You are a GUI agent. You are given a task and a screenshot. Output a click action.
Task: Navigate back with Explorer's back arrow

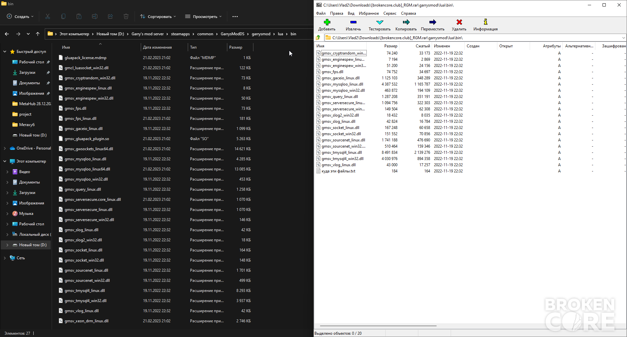click(7, 34)
